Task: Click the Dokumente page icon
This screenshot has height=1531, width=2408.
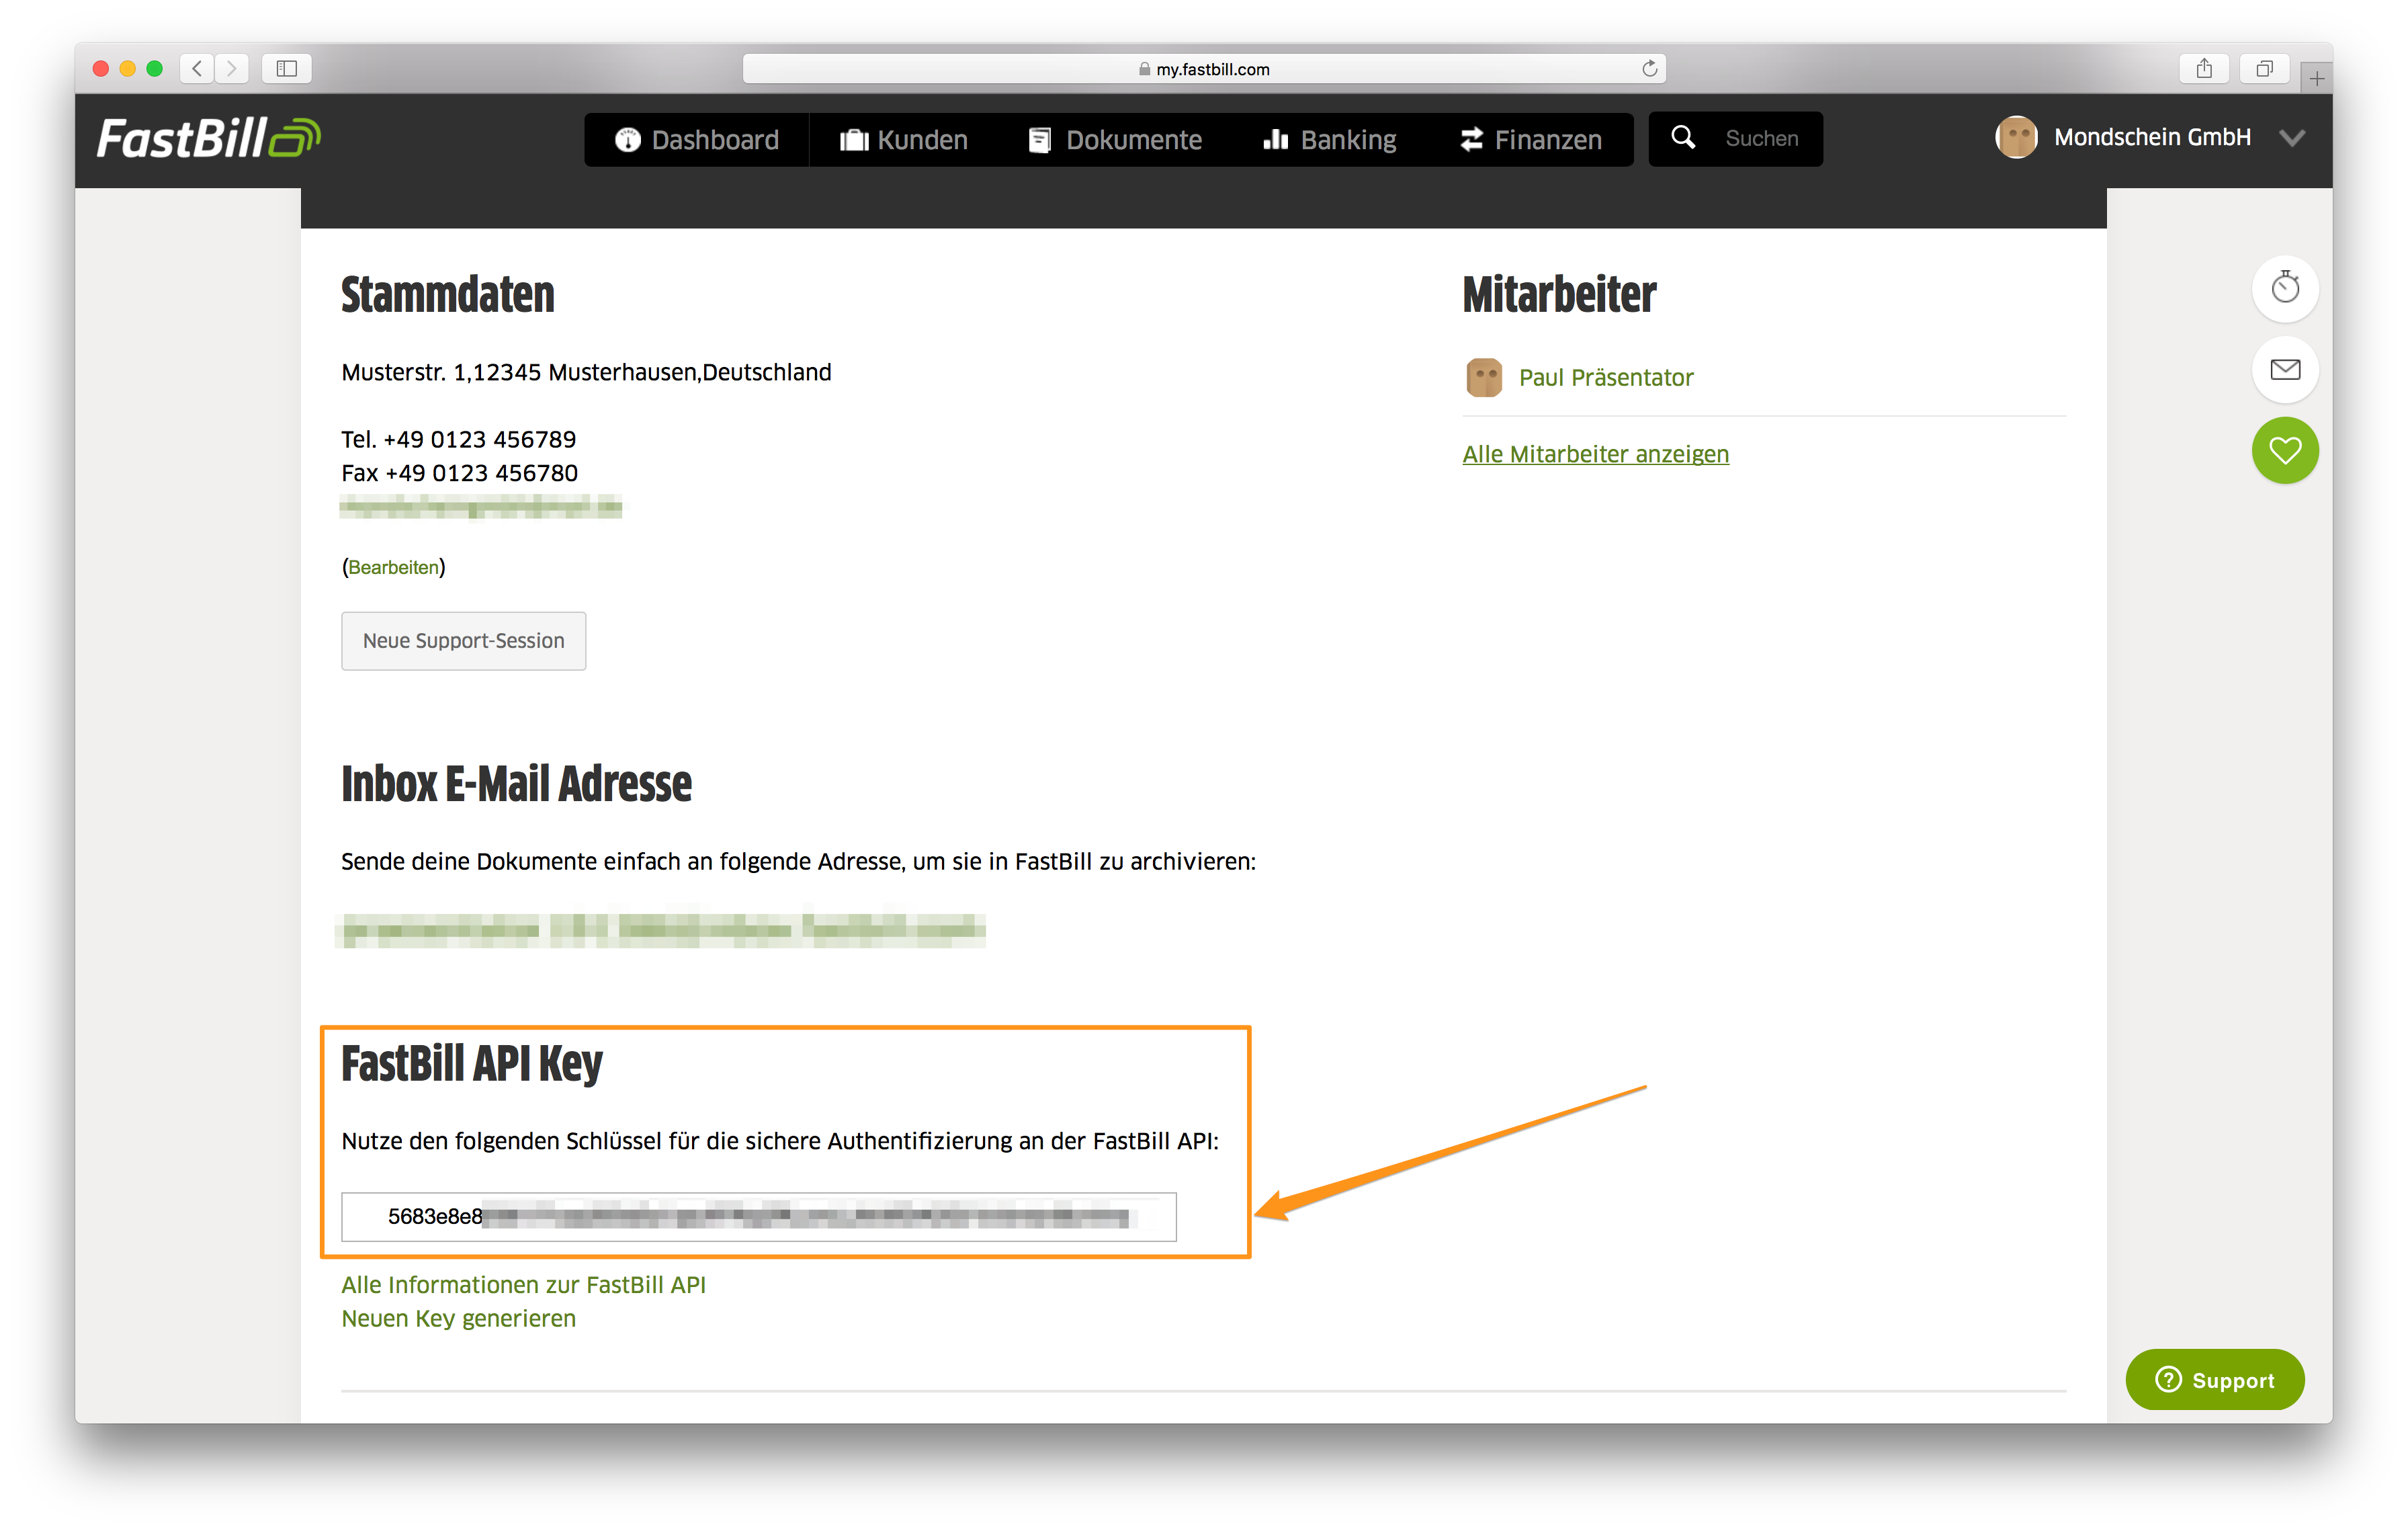Action: pyautogui.click(x=1040, y=140)
